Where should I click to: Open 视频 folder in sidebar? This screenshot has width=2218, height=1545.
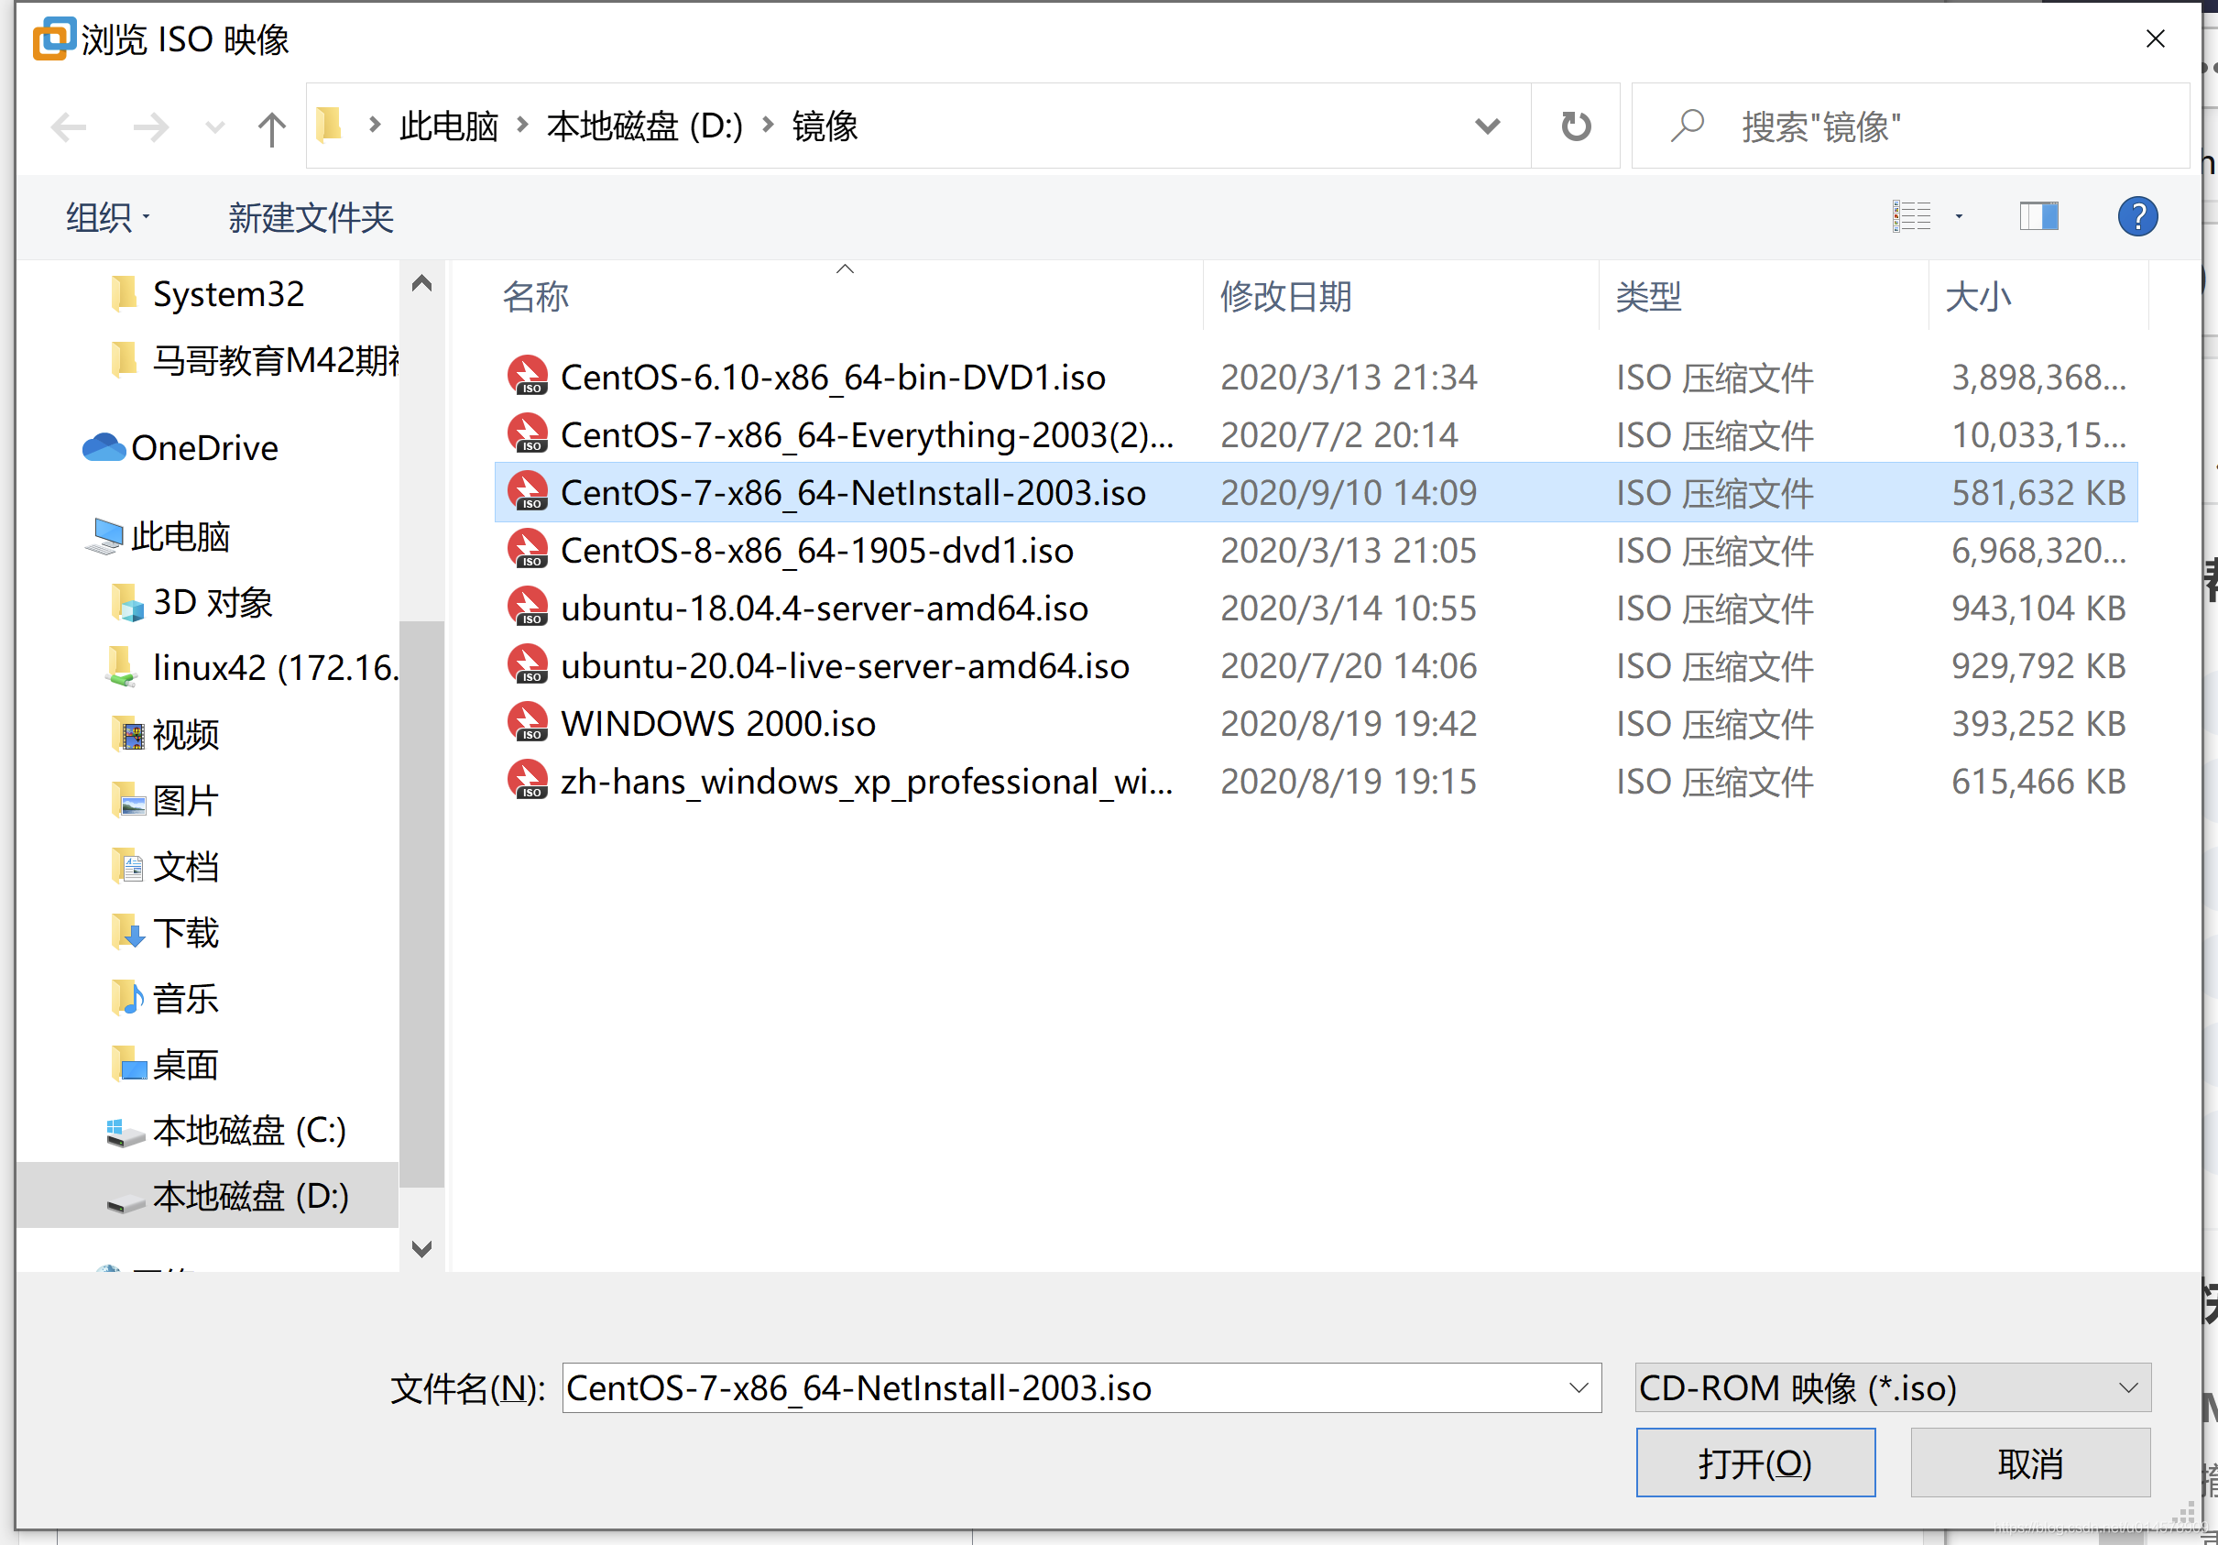click(164, 734)
